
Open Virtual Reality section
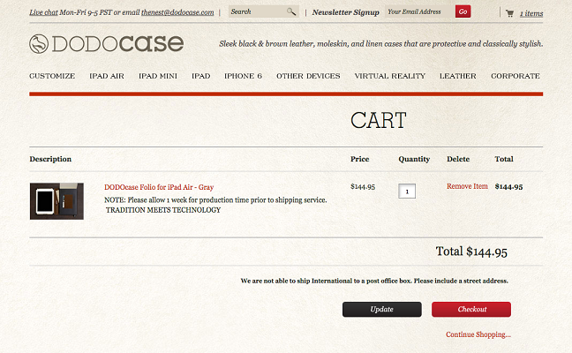tap(389, 76)
